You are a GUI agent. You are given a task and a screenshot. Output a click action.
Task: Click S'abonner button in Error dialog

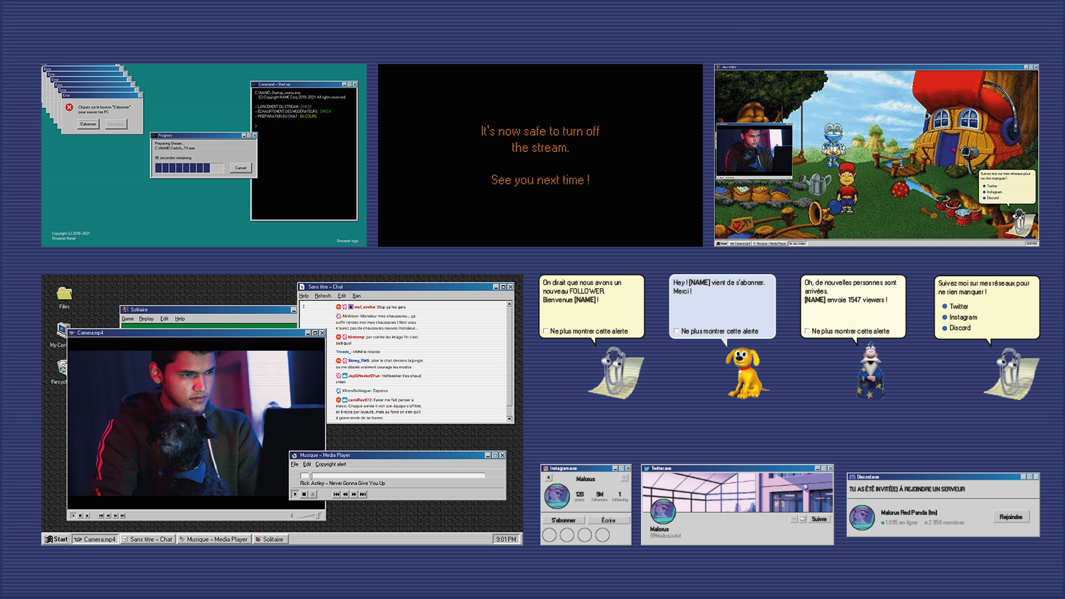click(x=88, y=124)
